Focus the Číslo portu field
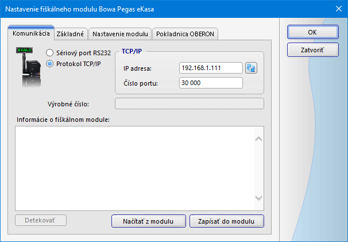The height and width of the screenshot is (242, 348). pyautogui.click(x=211, y=83)
